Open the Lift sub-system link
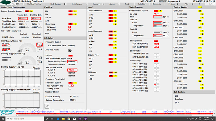The image size is (216, 121). point(176,96)
